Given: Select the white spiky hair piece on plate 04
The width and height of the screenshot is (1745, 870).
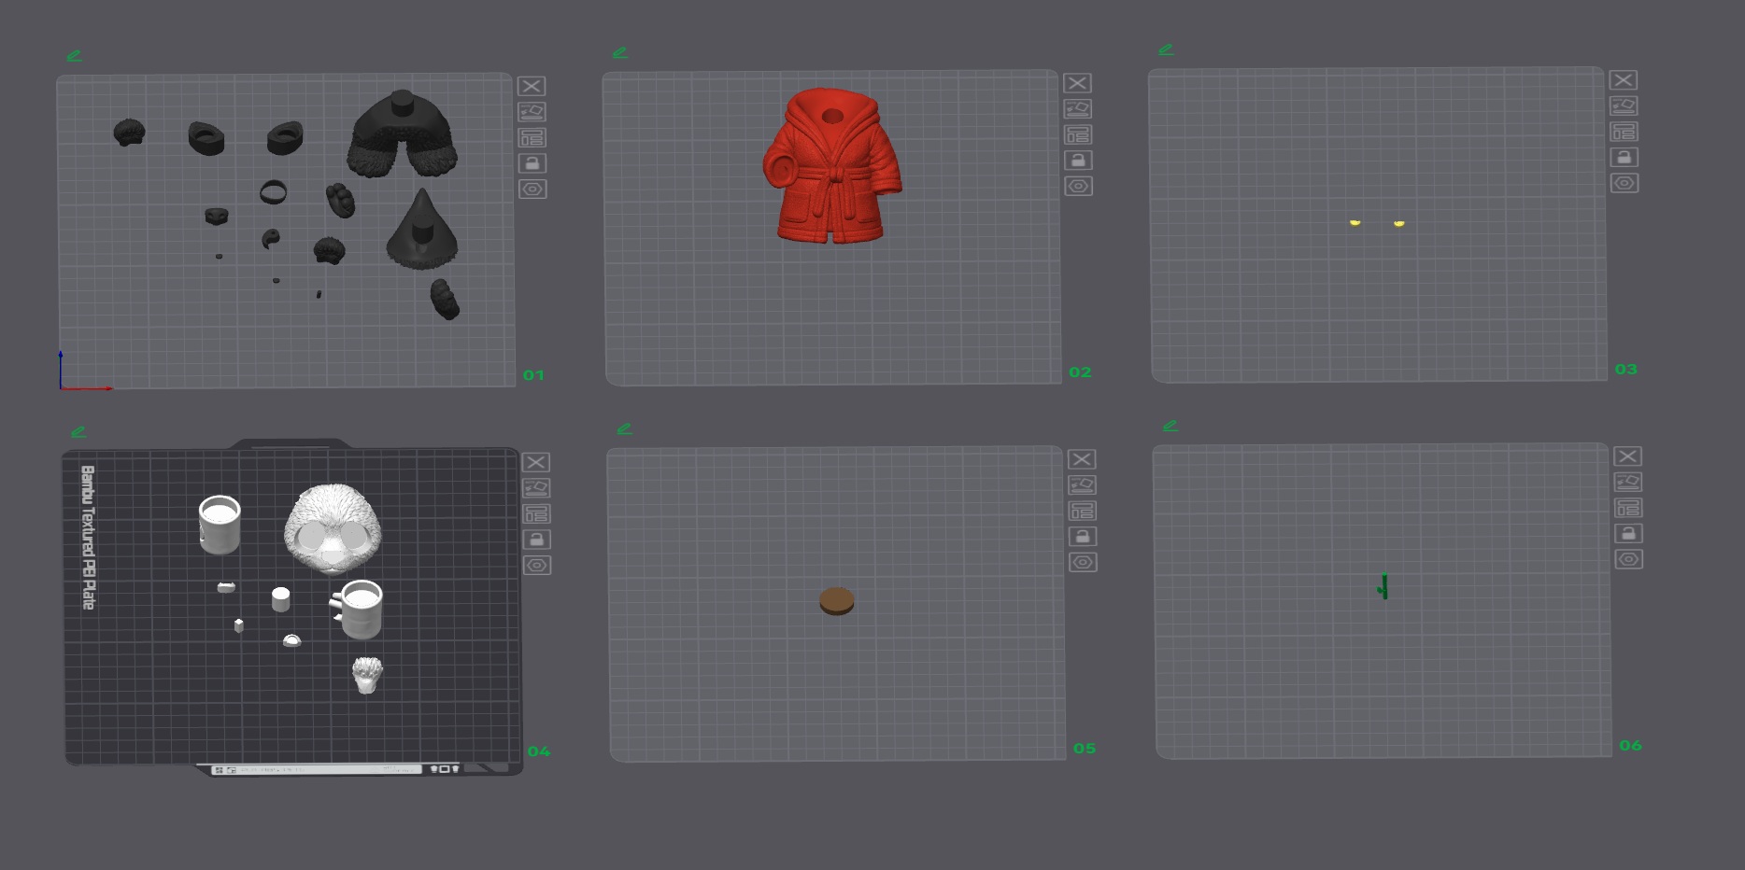Looking at the screenshot, I should point(368,675).
